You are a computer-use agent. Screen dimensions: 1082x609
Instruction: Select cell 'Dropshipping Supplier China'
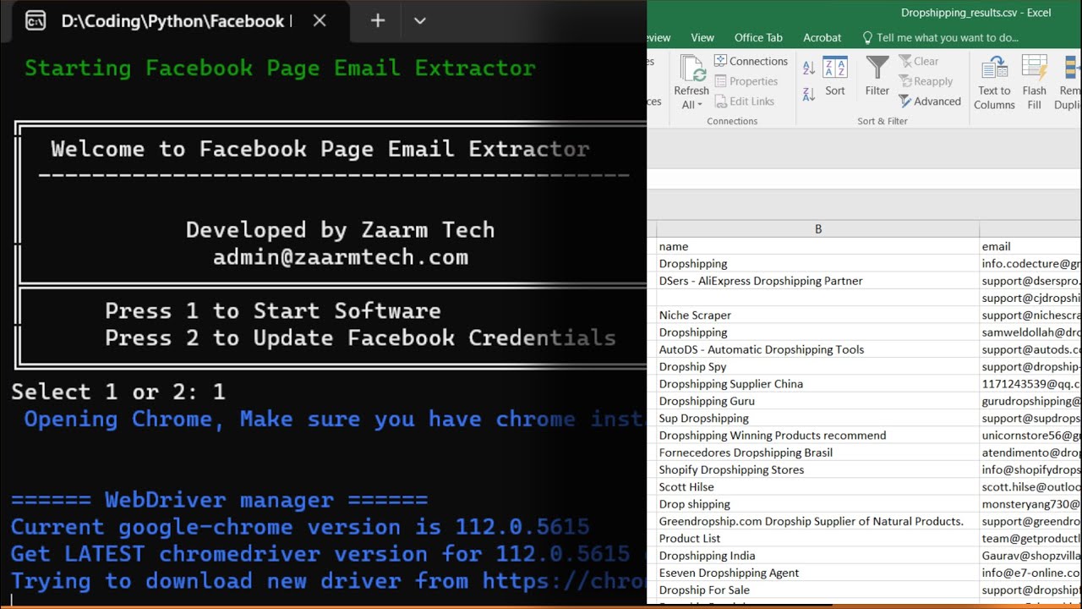click(817, 383)
